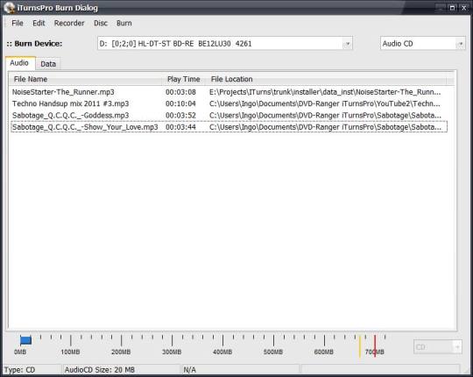This screenshot has width=473, height=377.
Task: Click the yellow capacity marker on size bar
Action: tap(360, 346)
